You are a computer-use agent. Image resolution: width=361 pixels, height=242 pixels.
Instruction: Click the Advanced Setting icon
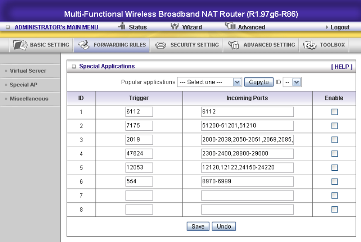click(x=234, y=45)
